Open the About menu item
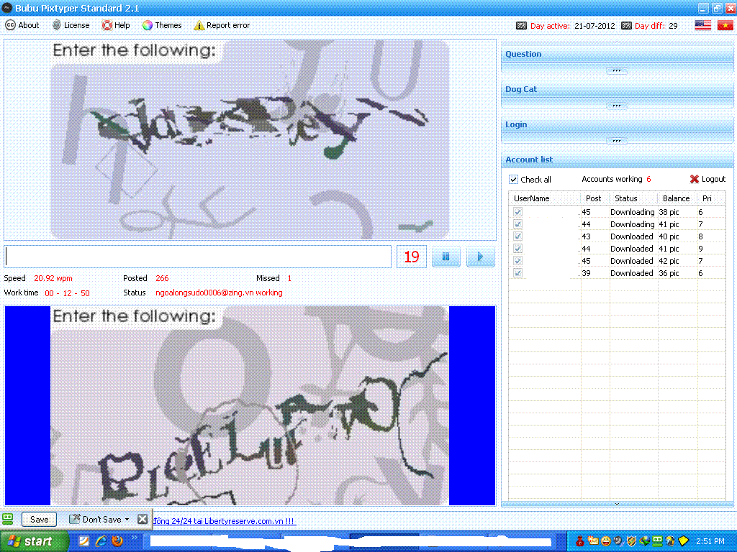This screenshot has width=737, height=552. [22, 25]
